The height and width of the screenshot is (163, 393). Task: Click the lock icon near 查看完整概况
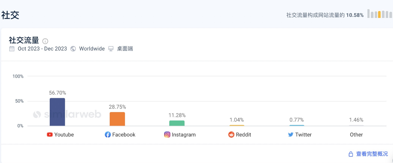coord(351,154)
